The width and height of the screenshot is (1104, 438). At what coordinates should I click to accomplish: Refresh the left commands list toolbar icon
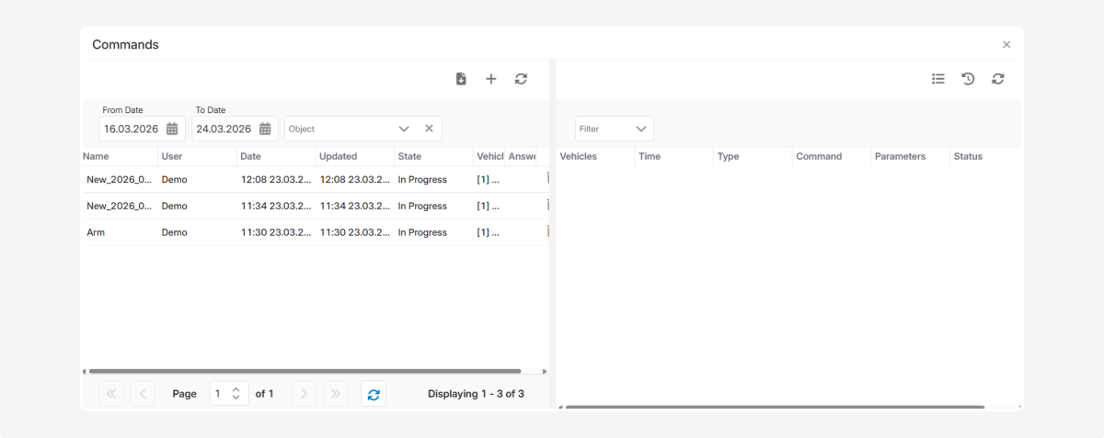(x=521, y=79)
